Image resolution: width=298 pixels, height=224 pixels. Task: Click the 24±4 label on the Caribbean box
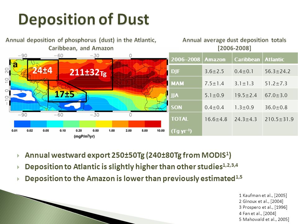click(x=42, y=71)
